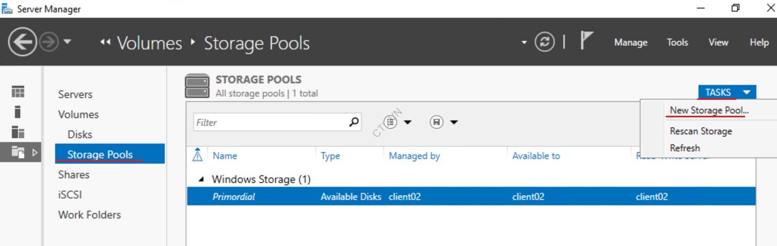Select File and Storage Services sidebar icon

point(18,152)
